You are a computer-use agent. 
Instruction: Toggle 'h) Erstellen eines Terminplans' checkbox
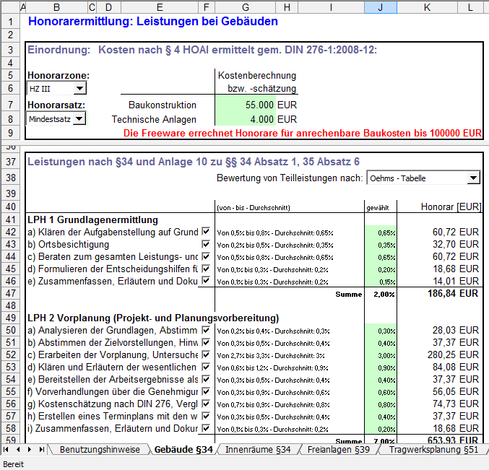[206, 416]
